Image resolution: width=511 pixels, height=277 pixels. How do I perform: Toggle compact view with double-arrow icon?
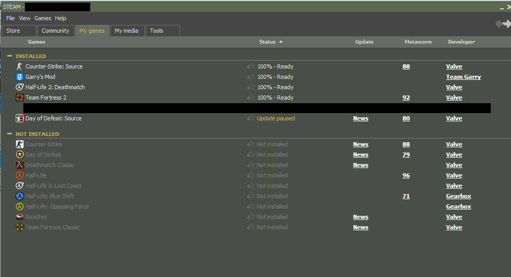click(x=503, y=24)
